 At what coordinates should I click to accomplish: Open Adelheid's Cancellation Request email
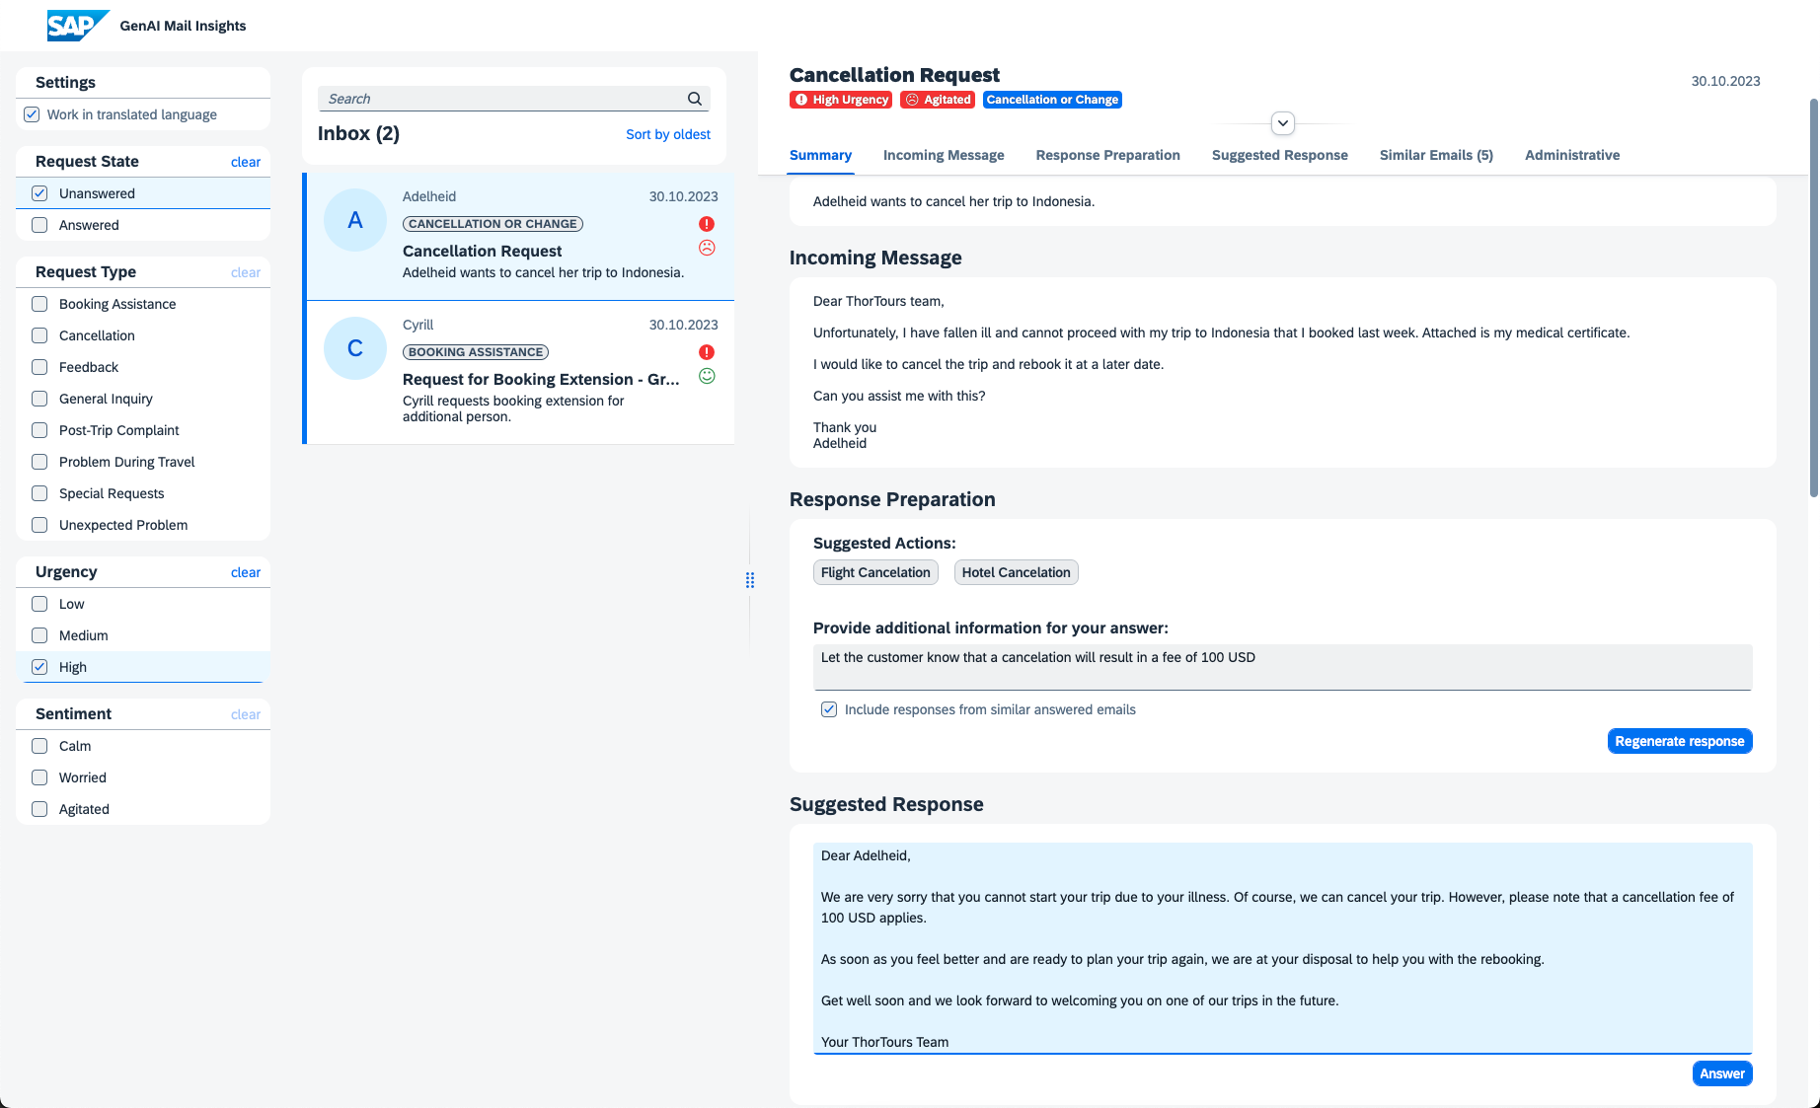coord(520,237)
